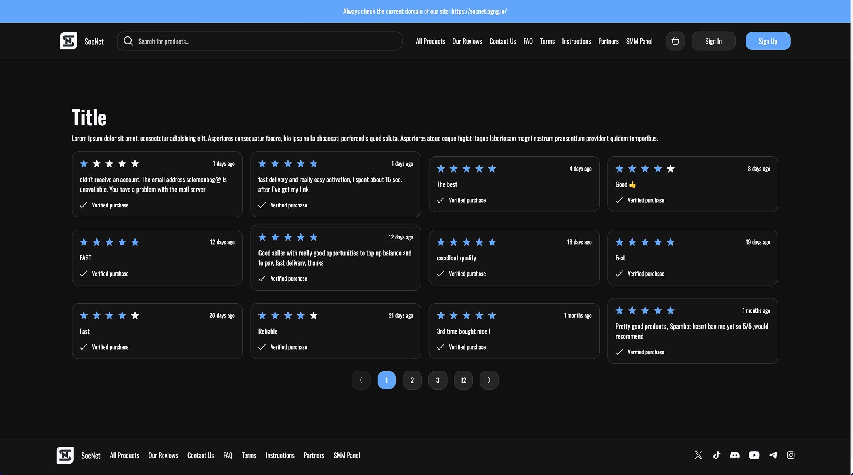Click the checkmark on 'excellent quality' review

click(440, 274)
